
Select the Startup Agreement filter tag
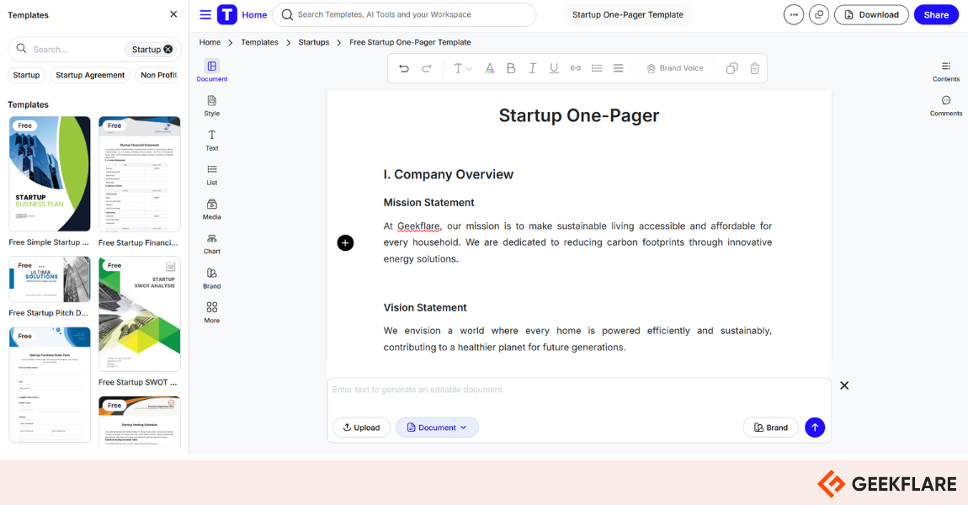90,75
